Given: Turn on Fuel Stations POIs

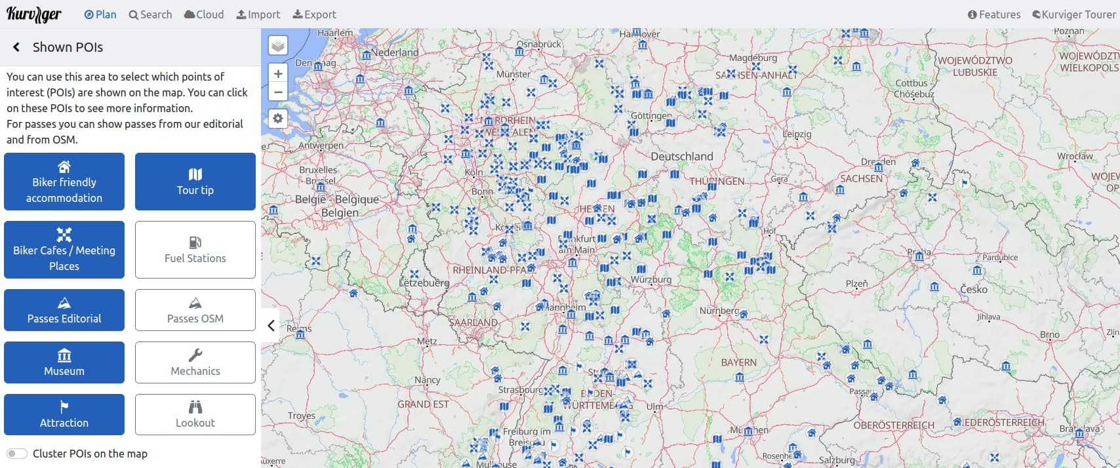Looking at the screenshot, I should 195,250.
